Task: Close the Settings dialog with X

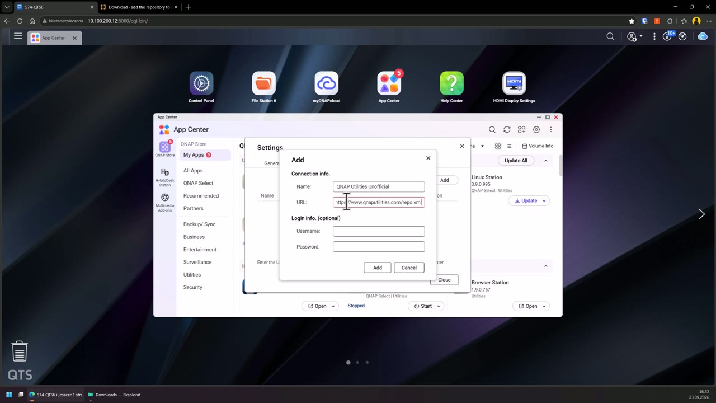Action: 462,146
